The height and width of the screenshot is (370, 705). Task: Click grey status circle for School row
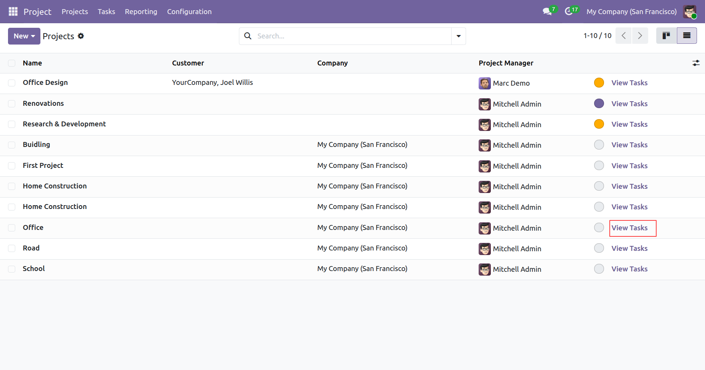click(x=599, y=269)
